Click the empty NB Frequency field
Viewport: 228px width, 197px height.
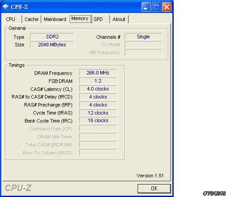point(143,53)
